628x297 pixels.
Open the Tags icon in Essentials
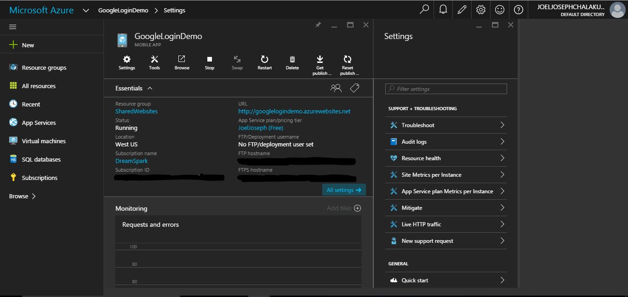pyautogui.click(x=354, y=88)
